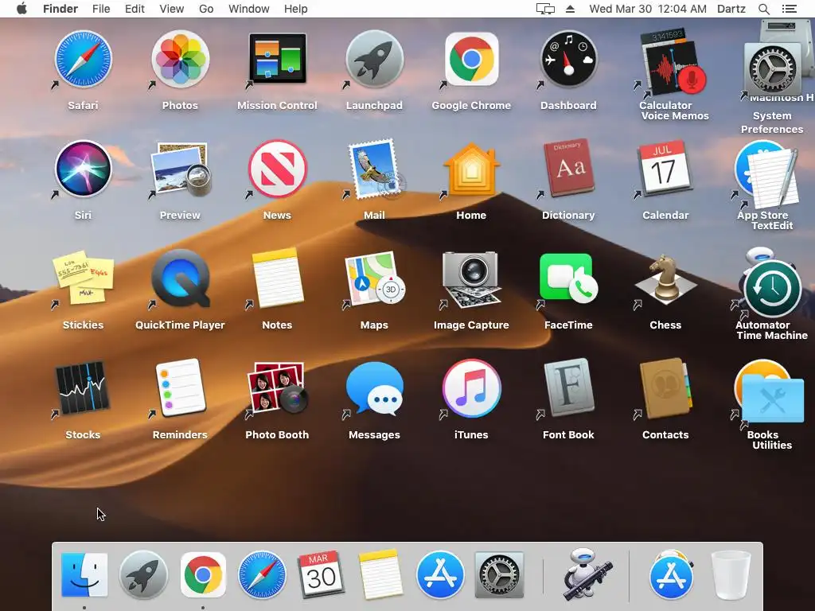Click the date and time in menu bar
Image resolution: width=815 pixels, height=611 pixels.
[648, 9]
